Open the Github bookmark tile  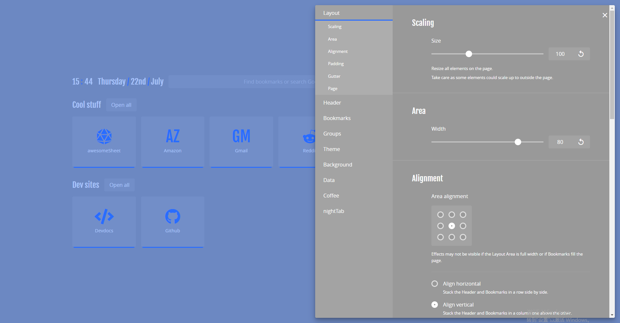[173, 222]
